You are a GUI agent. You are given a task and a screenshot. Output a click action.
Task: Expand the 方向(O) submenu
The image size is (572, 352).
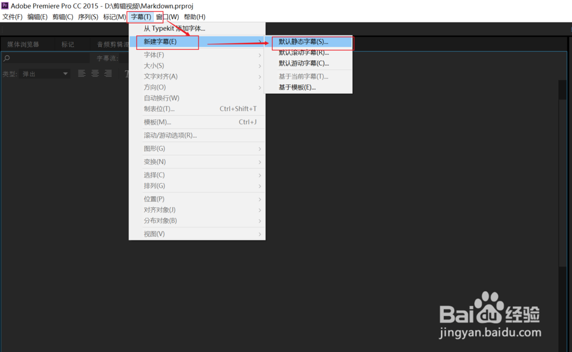pos(197,87)
